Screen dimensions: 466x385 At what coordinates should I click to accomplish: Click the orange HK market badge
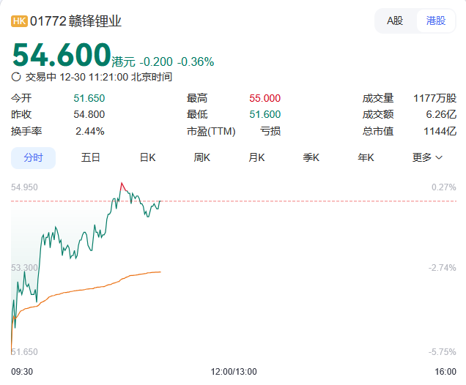(20, 21)
